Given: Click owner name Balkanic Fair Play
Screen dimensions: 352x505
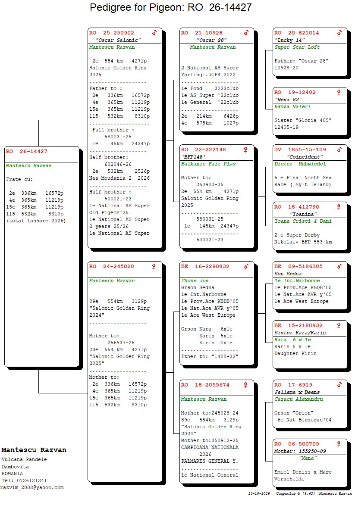Looking at the screenshot, I should pos(208,164).
